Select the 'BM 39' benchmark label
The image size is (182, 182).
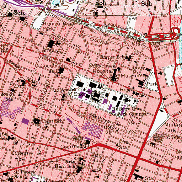157,45
